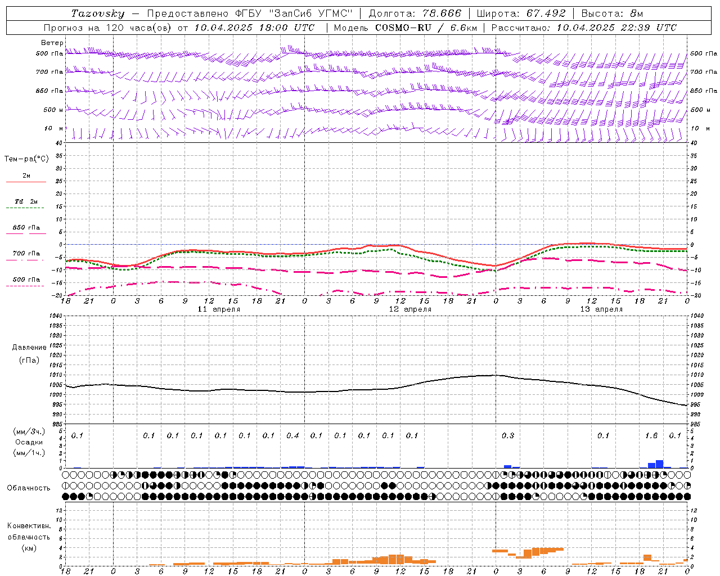Click the "Тем-ра(°C)" axis title
The image size is (720, 576).
pos(26,159)
